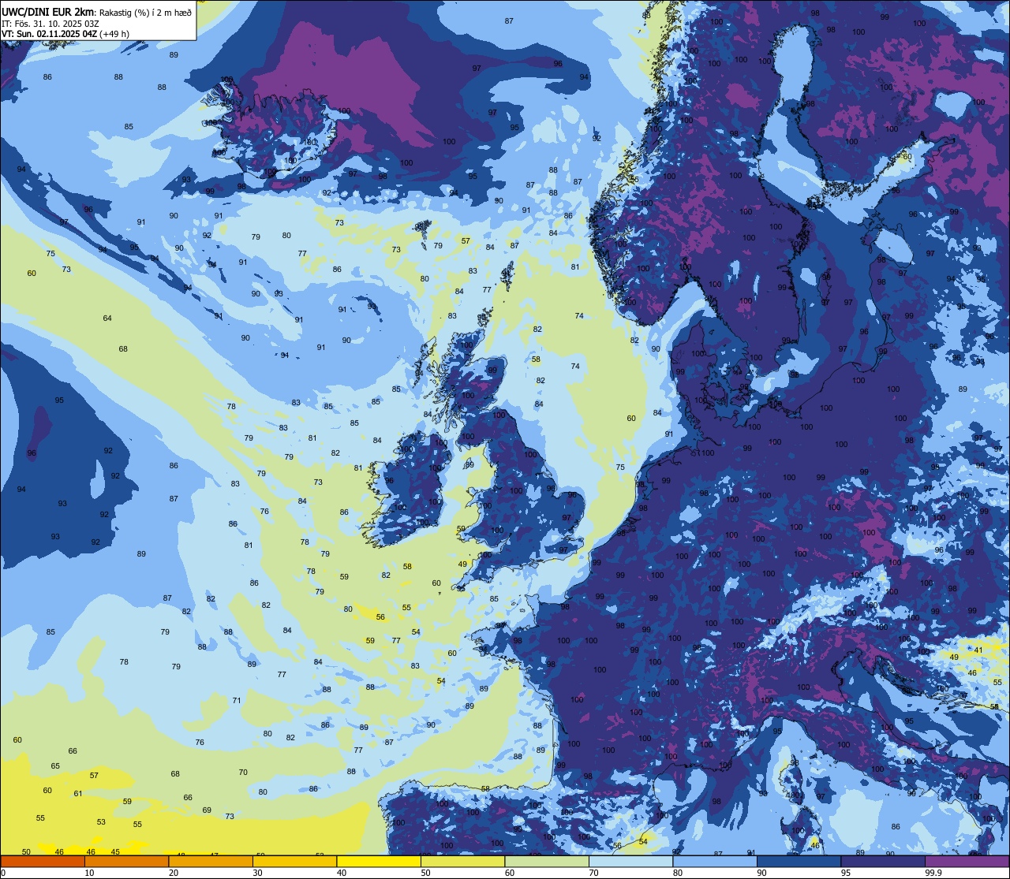Click the legend tick label "50"
Screen dimensions: 1010x879
(x=425, y=873)
